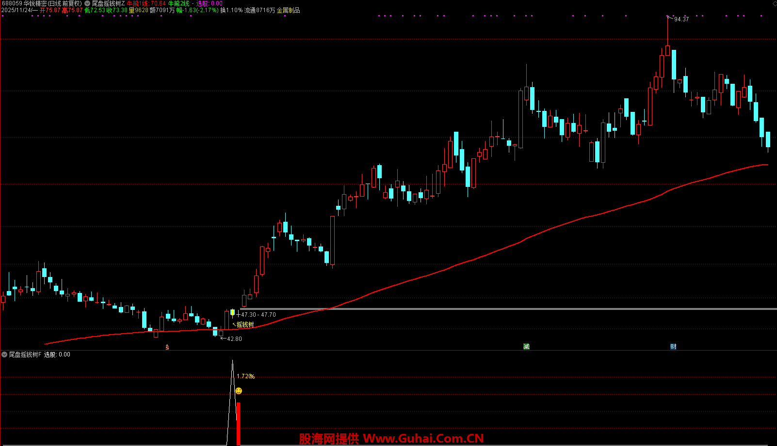Click the 牛熊1线 value label
This screenshot has height=446, width=777.
tap(146, 3)
